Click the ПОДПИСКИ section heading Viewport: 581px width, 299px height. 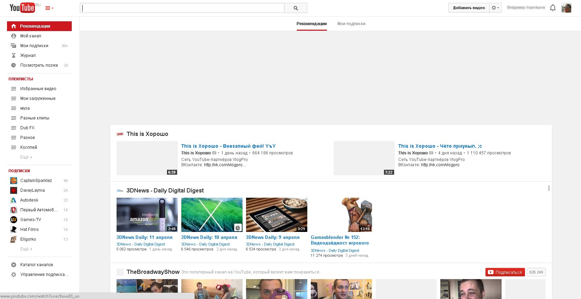click(19, 171)
